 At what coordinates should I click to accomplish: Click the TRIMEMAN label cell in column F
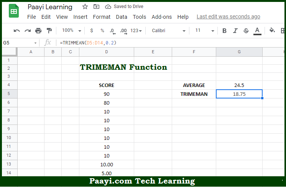coord(194,94)
